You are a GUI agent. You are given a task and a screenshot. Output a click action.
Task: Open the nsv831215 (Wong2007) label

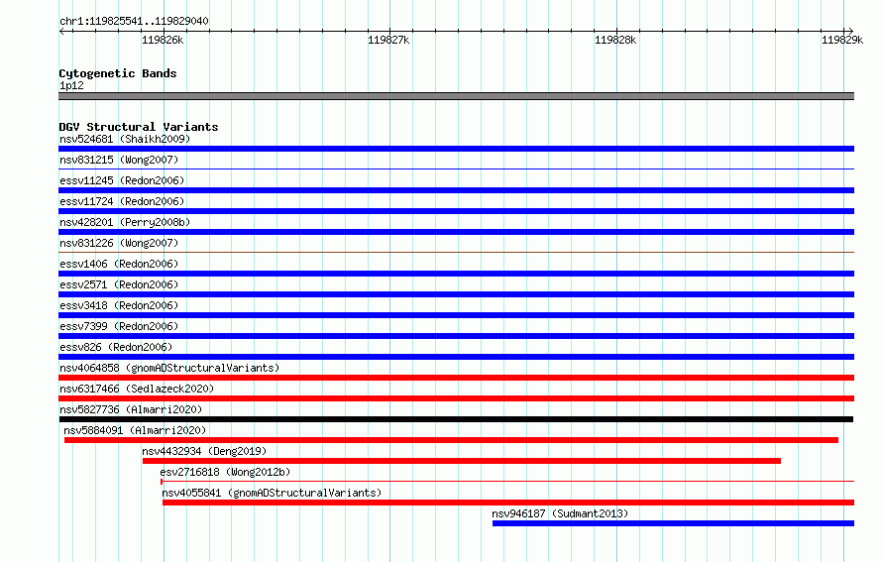coord(119,160)
